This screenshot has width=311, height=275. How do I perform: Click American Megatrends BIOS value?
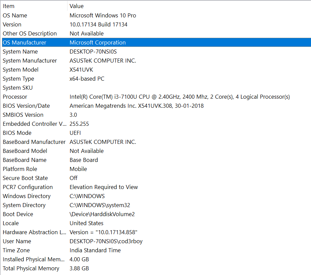click(136, 106)
